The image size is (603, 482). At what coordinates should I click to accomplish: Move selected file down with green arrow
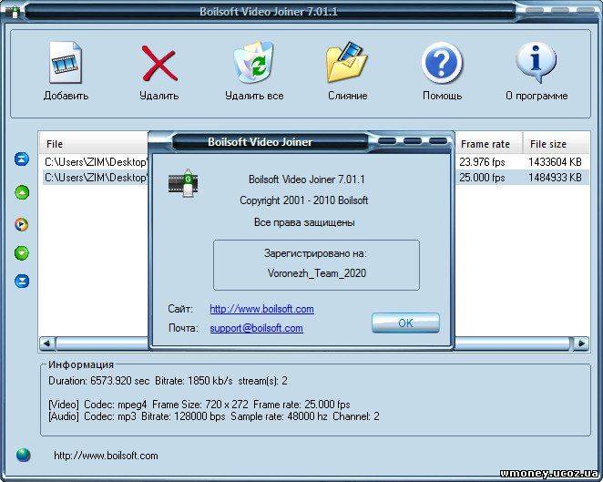[22, 252]
